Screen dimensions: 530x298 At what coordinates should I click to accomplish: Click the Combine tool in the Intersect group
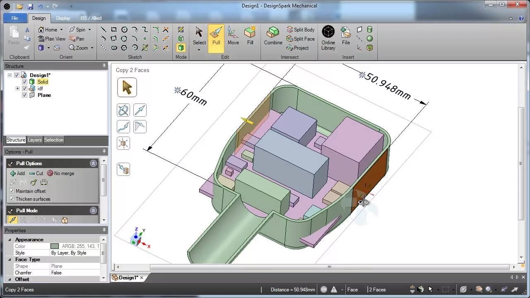(x=272, y=36)
